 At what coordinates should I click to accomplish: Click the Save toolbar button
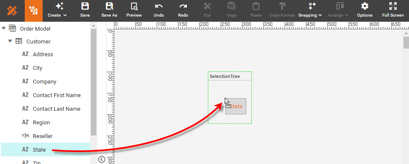[x=85, y=10]
